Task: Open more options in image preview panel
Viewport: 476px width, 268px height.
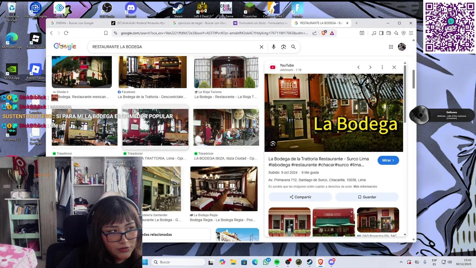Action: click(382, 67)
